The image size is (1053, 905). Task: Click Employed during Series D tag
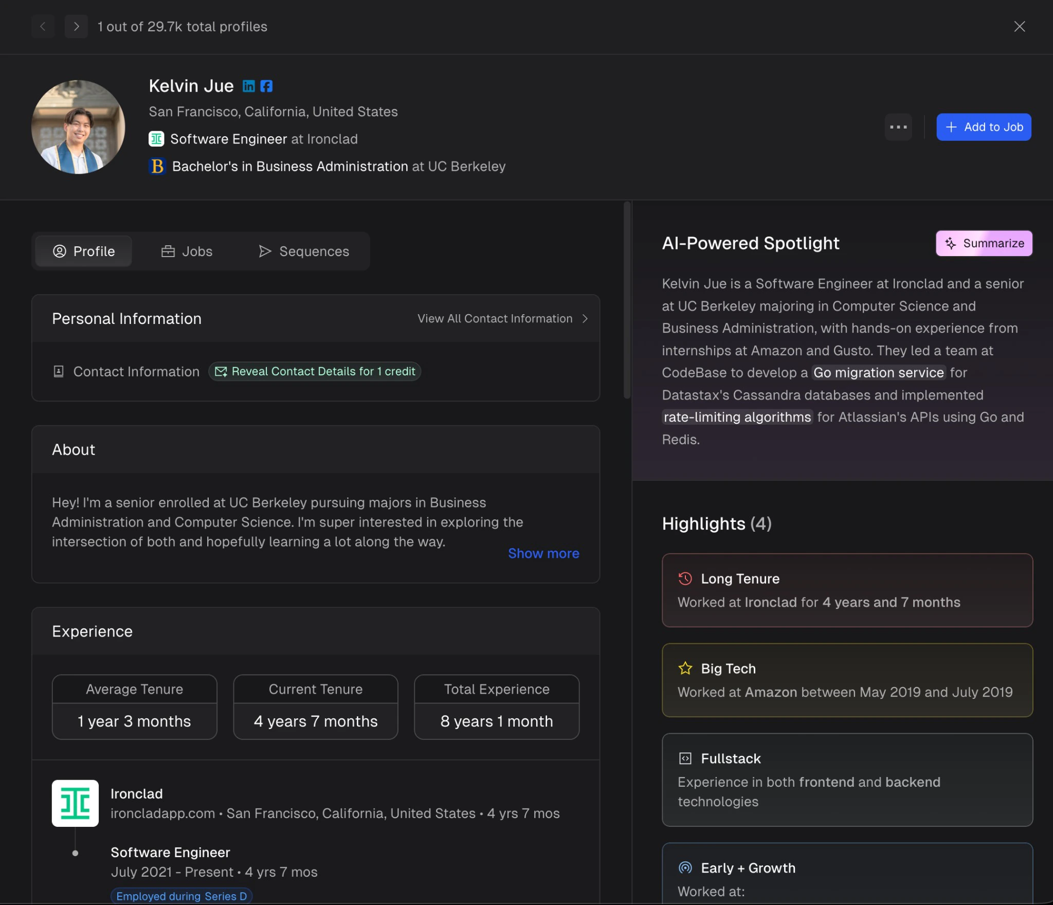pyautogui.click(x=181, y=896)
